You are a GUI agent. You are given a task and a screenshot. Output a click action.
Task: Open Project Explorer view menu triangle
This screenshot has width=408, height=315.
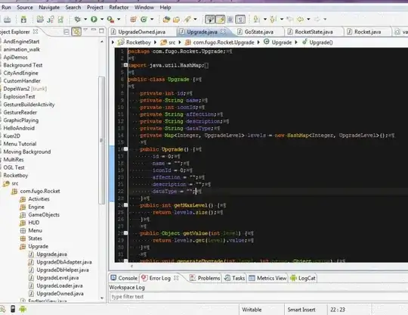point(85,30)
